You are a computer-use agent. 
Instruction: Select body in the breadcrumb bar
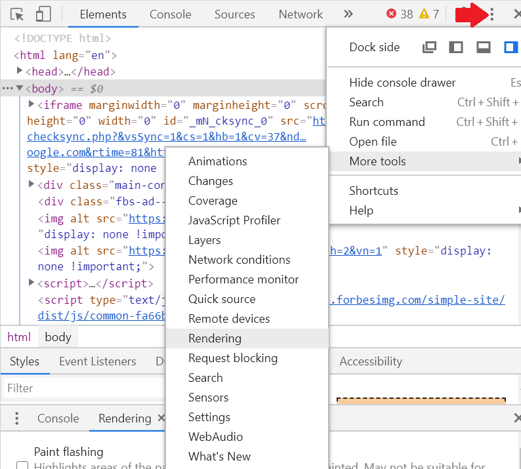pos(58,337)
